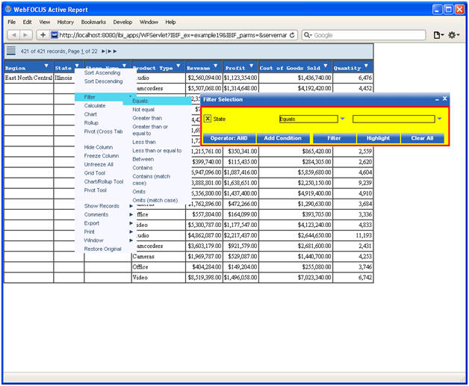Select Calculate in the column menu
Viewport: 469px width, 386px height.
(x=95, y=105)
